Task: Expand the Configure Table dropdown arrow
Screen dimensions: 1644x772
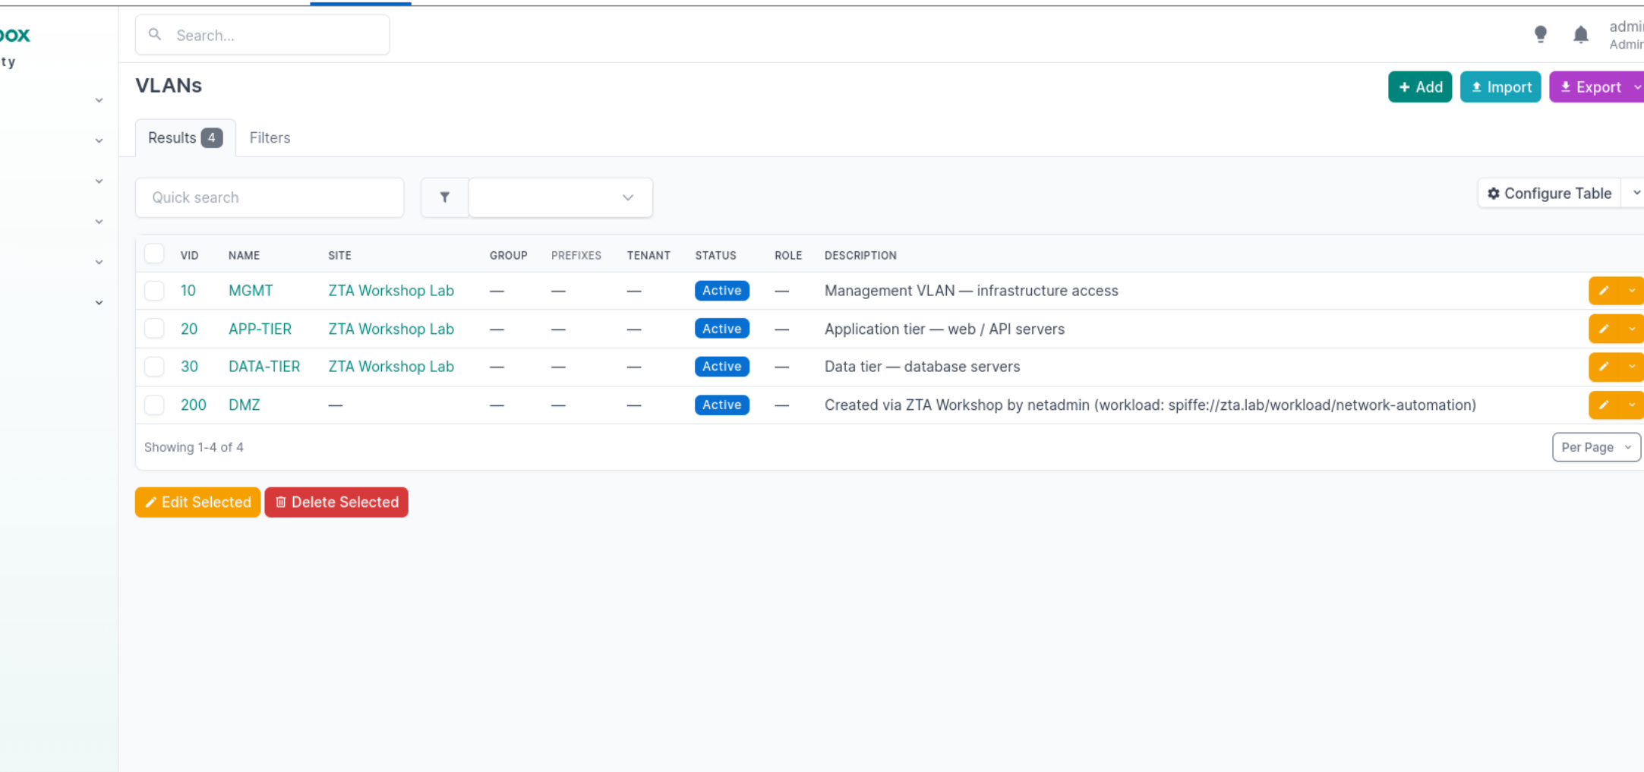Action: [x=1635, y=193]
